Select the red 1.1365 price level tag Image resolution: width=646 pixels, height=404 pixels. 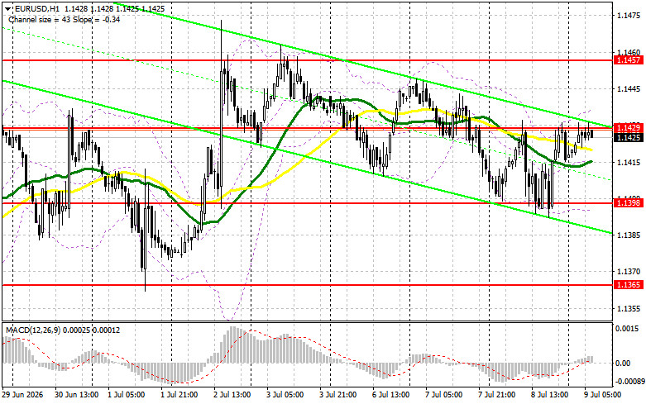click(x=628, y=285)
